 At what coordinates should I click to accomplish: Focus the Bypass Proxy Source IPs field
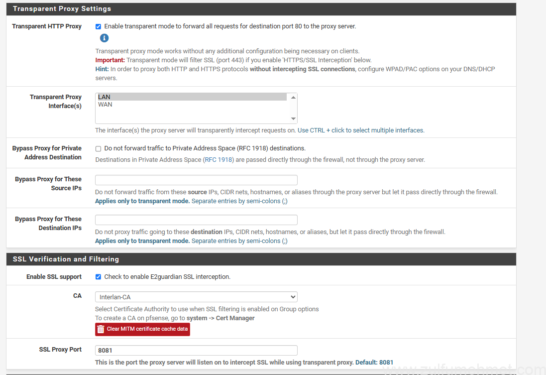tap(196, 180)
